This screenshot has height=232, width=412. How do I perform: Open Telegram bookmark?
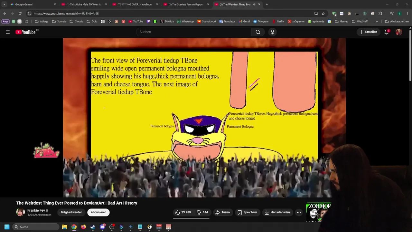point(261,22)
